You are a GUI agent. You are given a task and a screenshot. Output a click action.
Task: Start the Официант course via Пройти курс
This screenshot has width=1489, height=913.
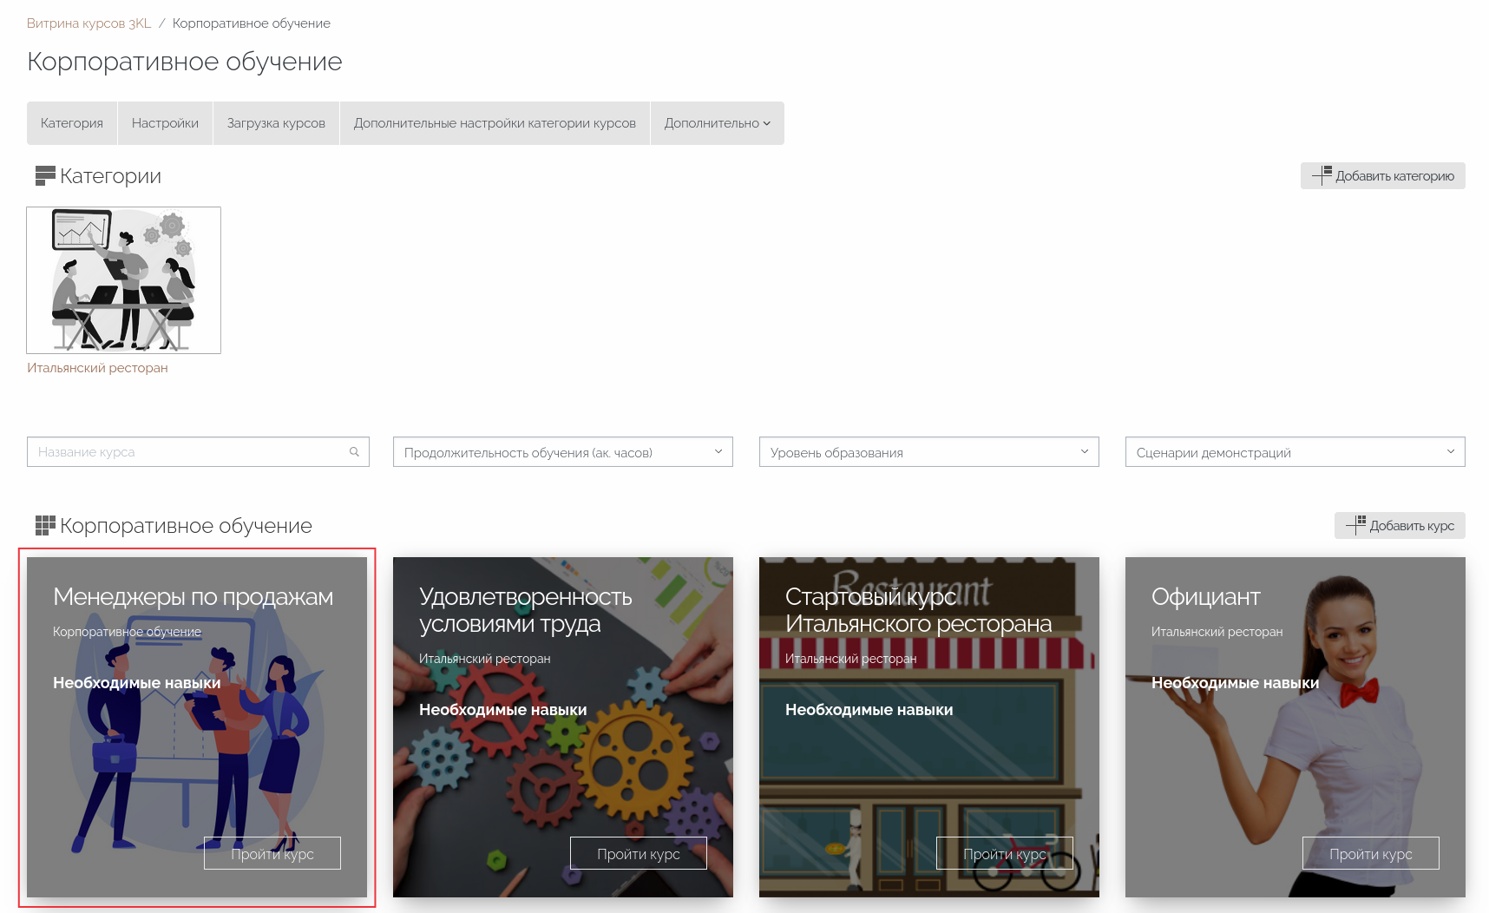point(1370,853)
